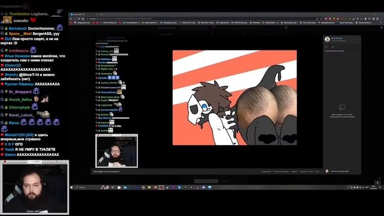Select chat username 'Gawra'
The height and width of the screenshot is (216, 384).
click(x=10, y=155)
